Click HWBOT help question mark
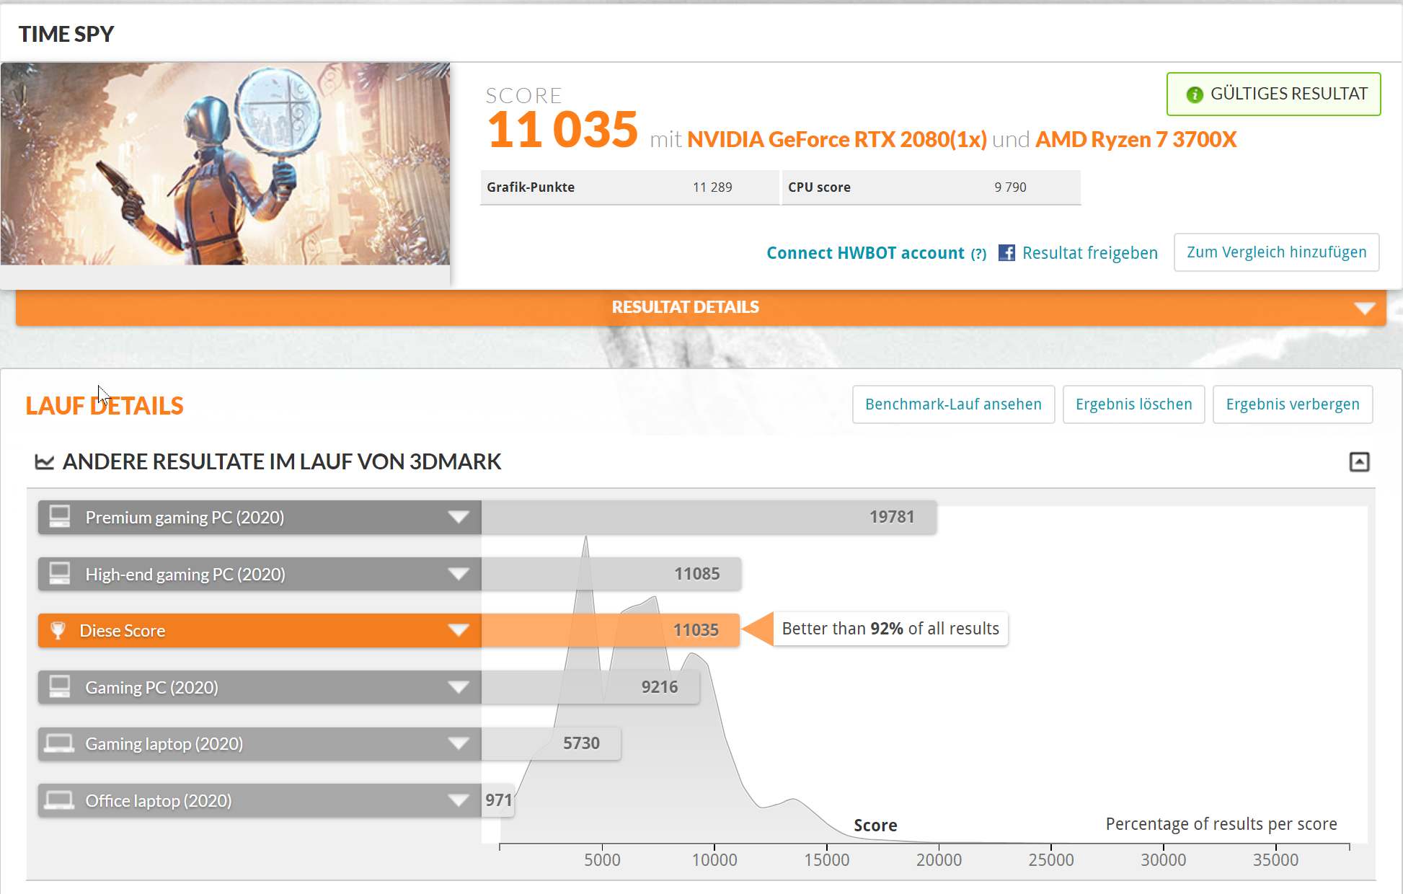This screenshot has height=894, width=1403. (978, 254)
